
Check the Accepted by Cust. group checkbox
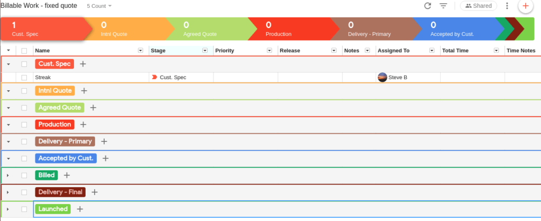tap(24, 158)
